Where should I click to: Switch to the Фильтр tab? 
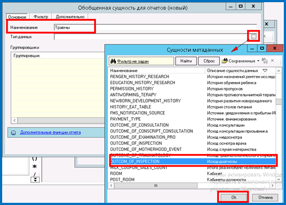41,17
